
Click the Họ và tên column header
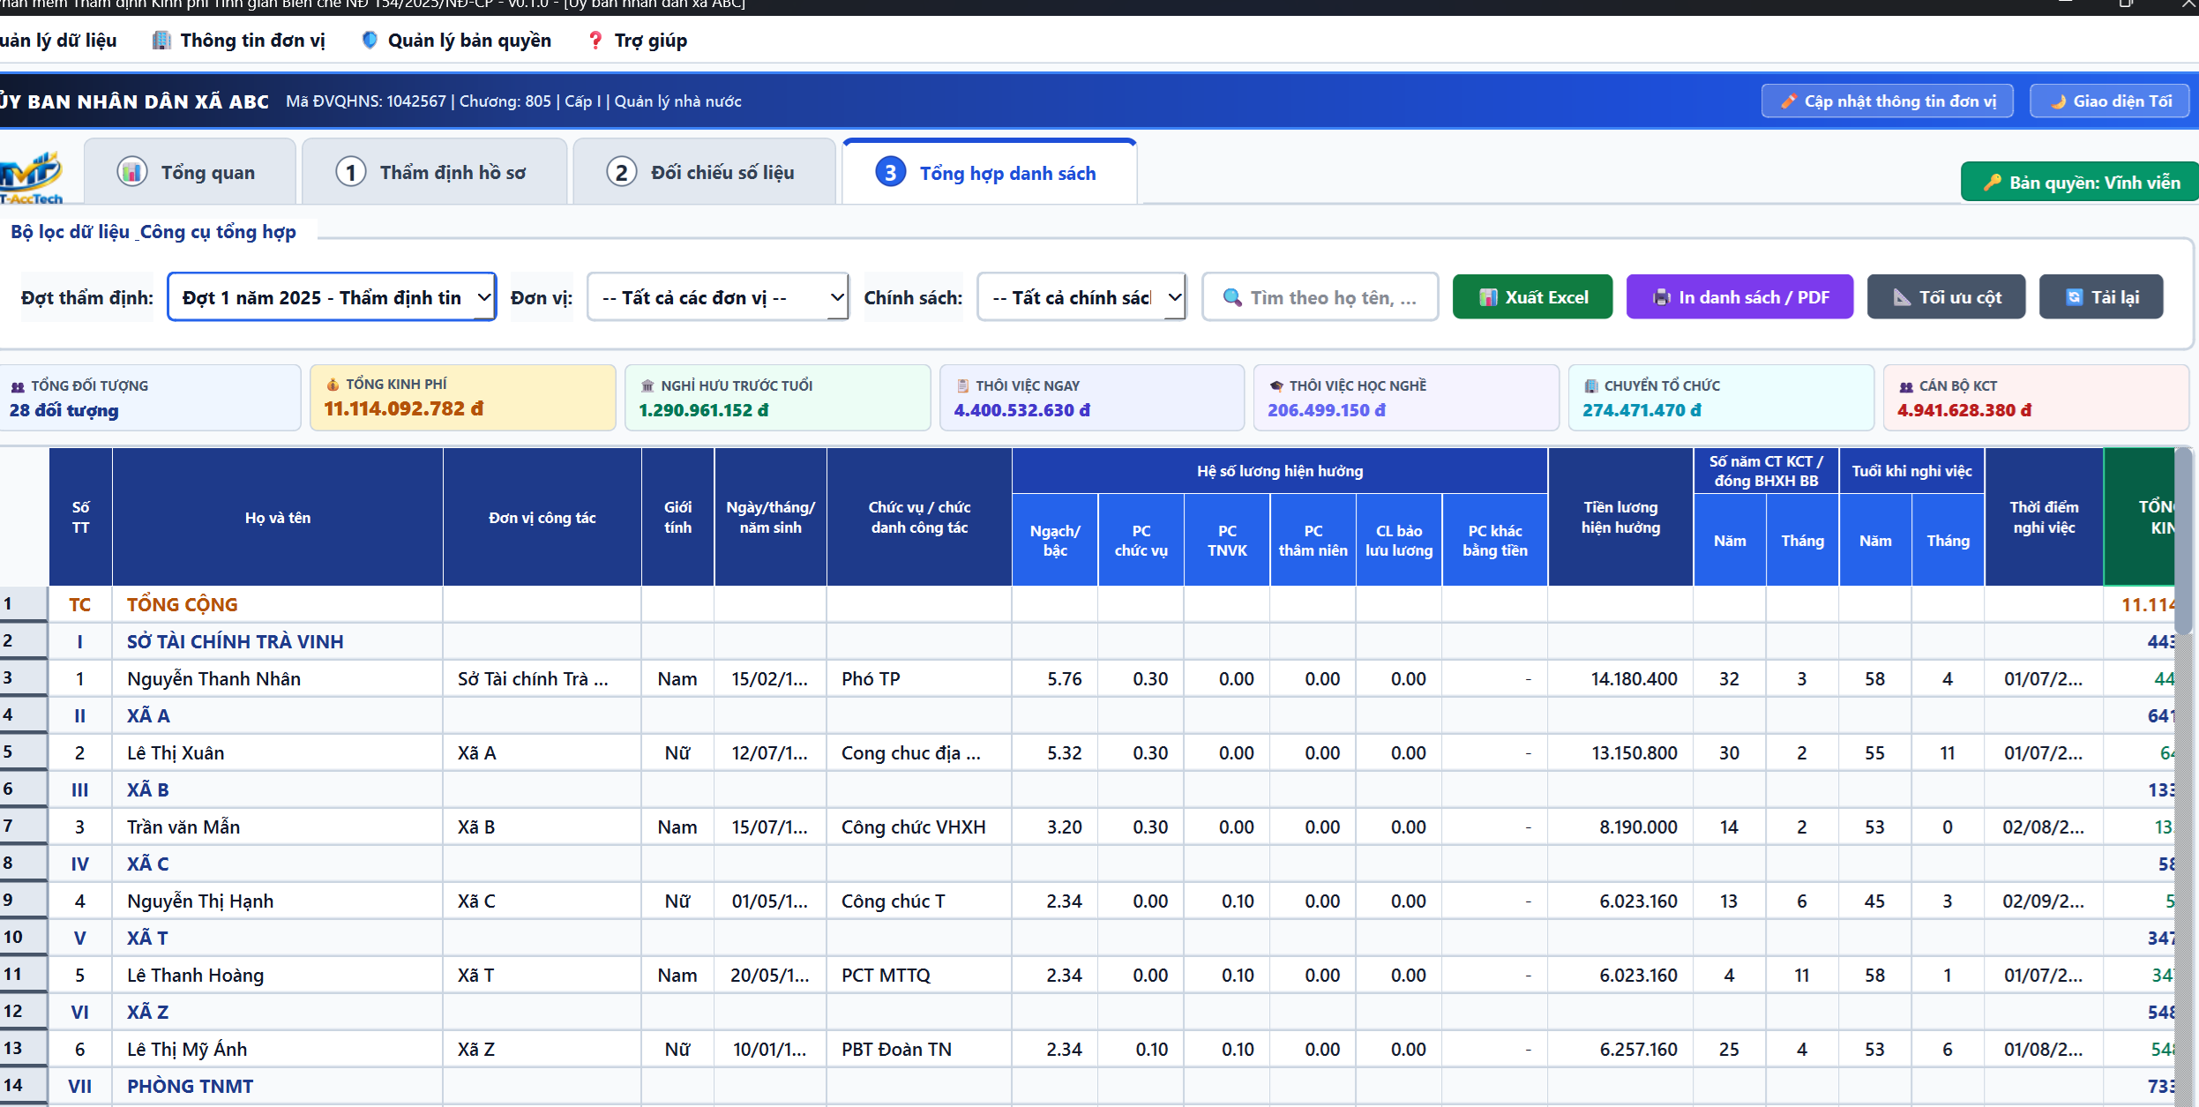point(278,518)
